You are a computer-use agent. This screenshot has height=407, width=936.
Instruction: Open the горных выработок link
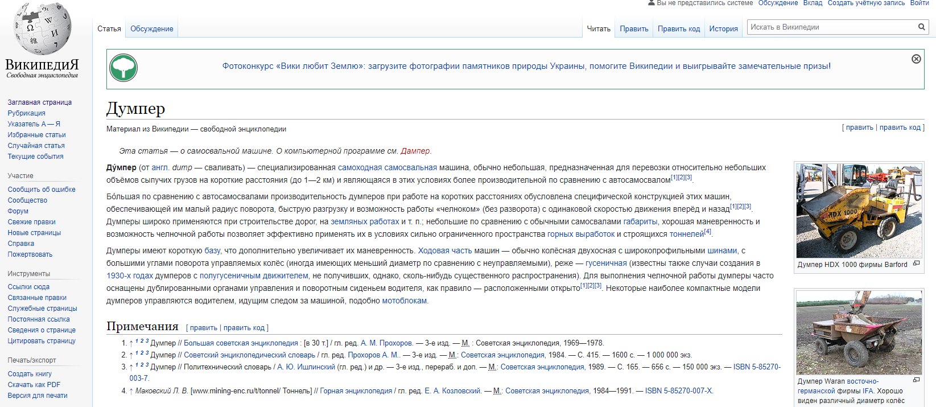581,234
